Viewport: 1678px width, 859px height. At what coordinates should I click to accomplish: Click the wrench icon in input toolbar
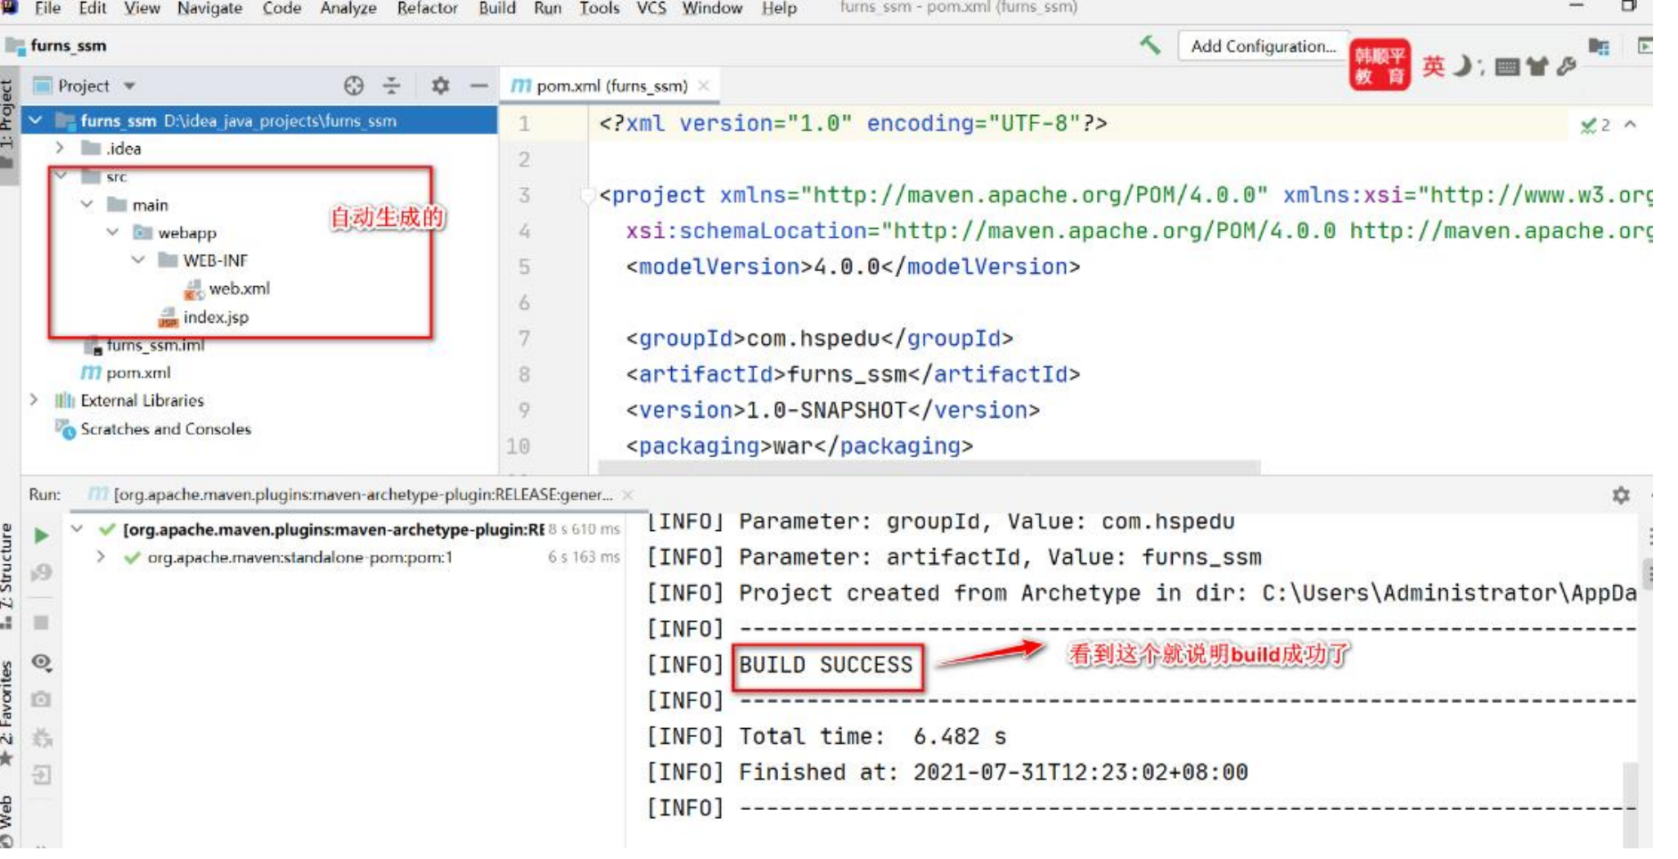tap(1567, 66)
